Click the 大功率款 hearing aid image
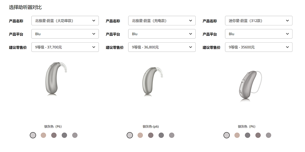Image resolution: width=305 pixels, height=152 pixels. pyautogui.click(x=57, y=79)
